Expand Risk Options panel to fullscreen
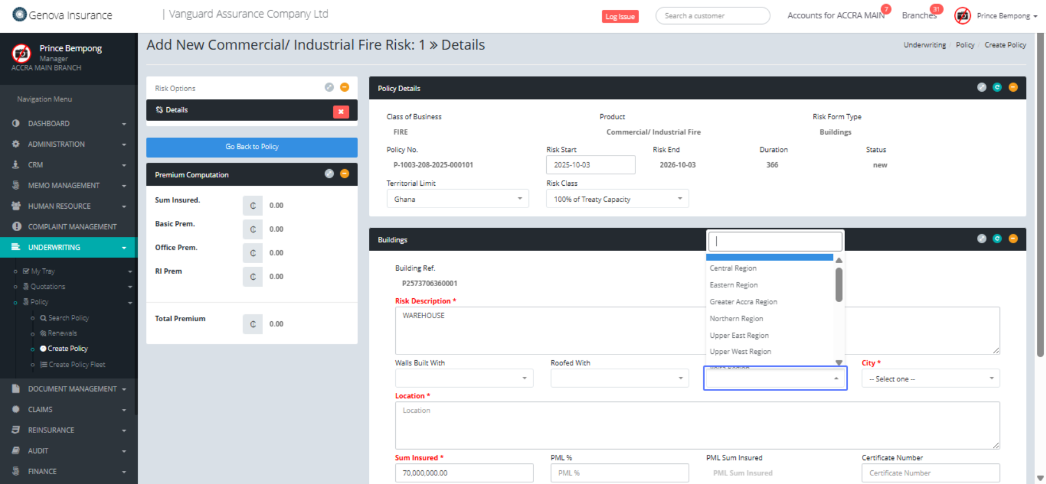 click(329, 87)
